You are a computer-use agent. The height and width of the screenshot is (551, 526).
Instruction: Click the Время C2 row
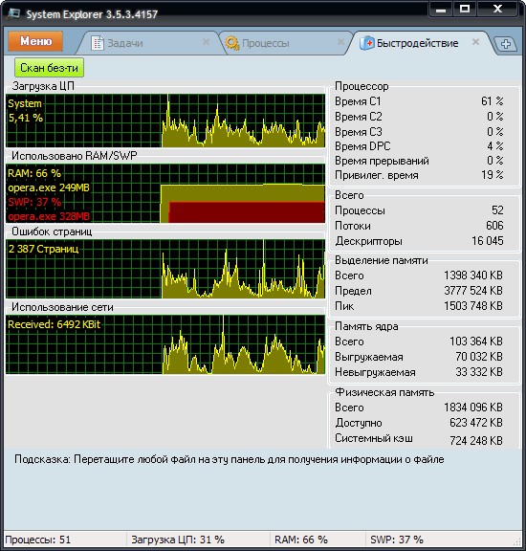coord(419,117)
